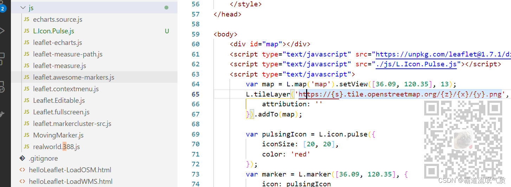
Task: Click the U untracked status on L.Icon.Pulse.js
Action: tap(167, 31)
